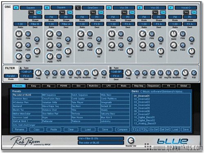Disable Trk on Oscillator A
204x153 pixels.
[39, 12]
